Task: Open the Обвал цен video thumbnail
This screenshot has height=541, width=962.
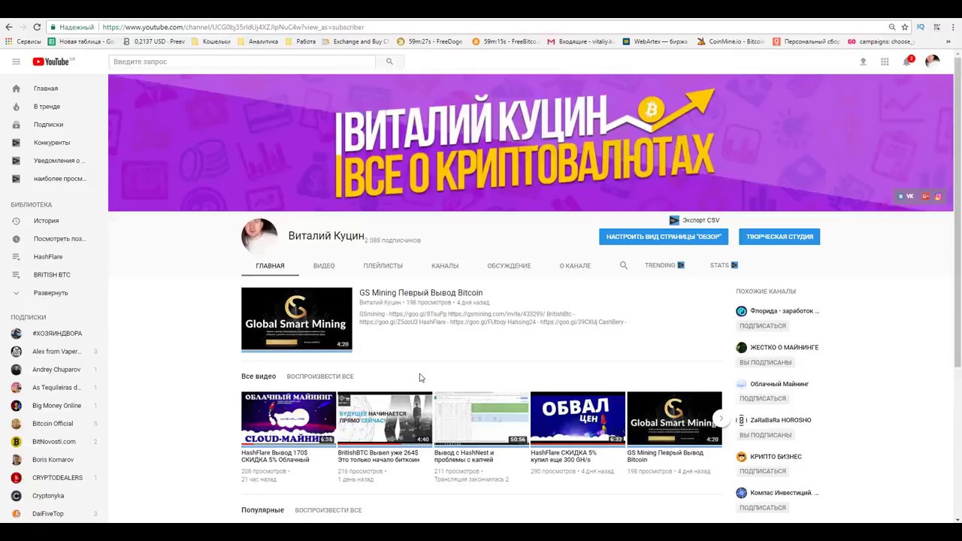Action: coord(578,419)
